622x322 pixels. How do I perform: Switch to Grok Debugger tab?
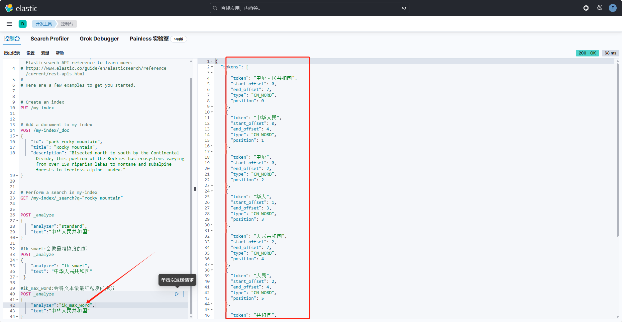pos(99,39)
